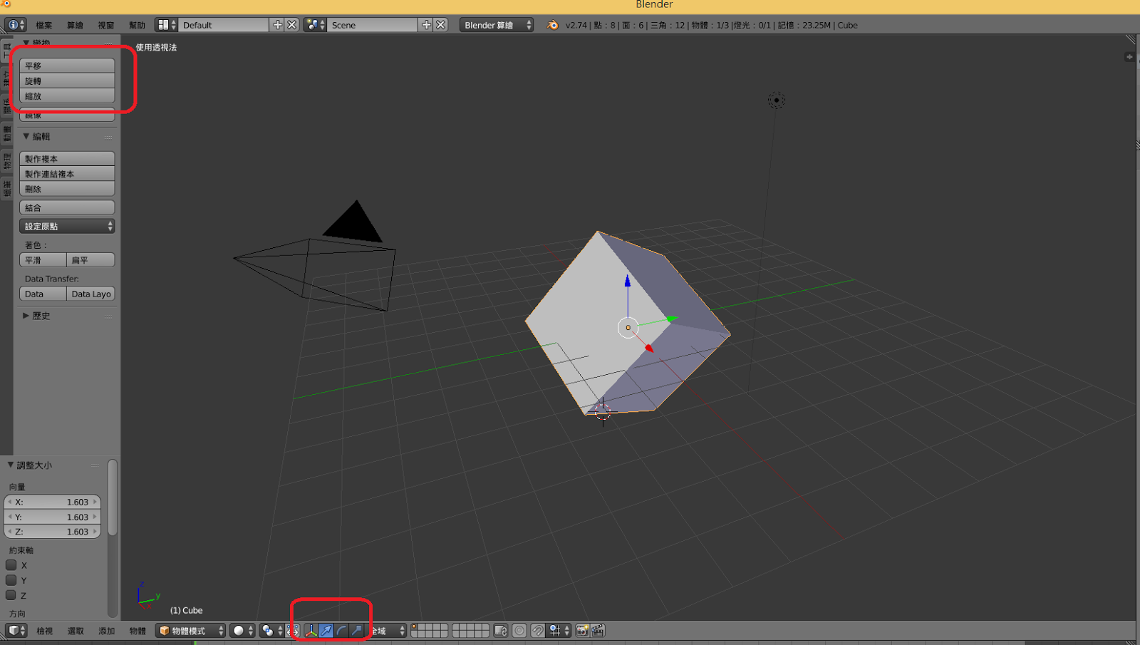Select the lamp object in the viewport
The width and height of the screenshot is (1140, 645).
pos(777,100)
